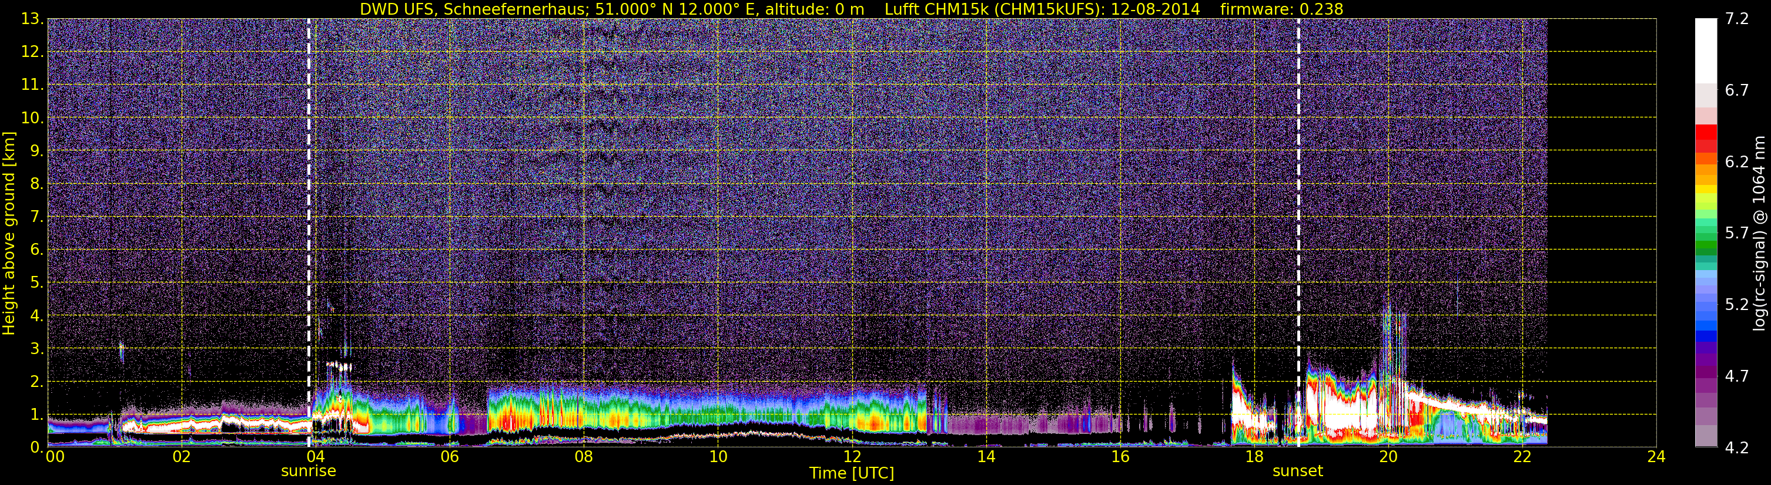
Task: Click height-axis tick label "2."
Action: pyautogui.click(x=37, y=382)
